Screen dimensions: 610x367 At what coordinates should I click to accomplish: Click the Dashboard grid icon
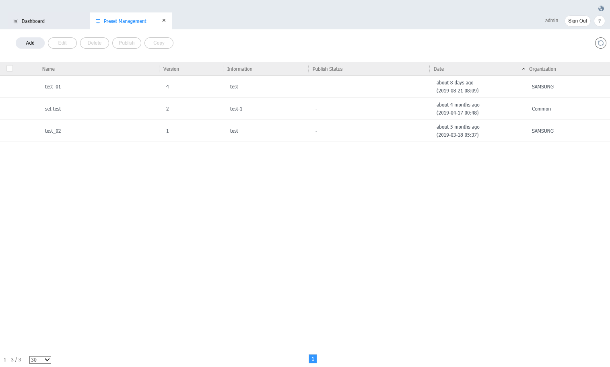pos(16,21)
